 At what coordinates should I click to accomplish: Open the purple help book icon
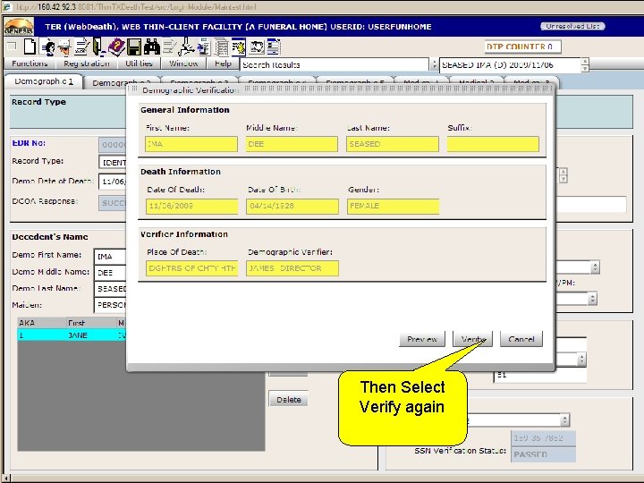116,47
